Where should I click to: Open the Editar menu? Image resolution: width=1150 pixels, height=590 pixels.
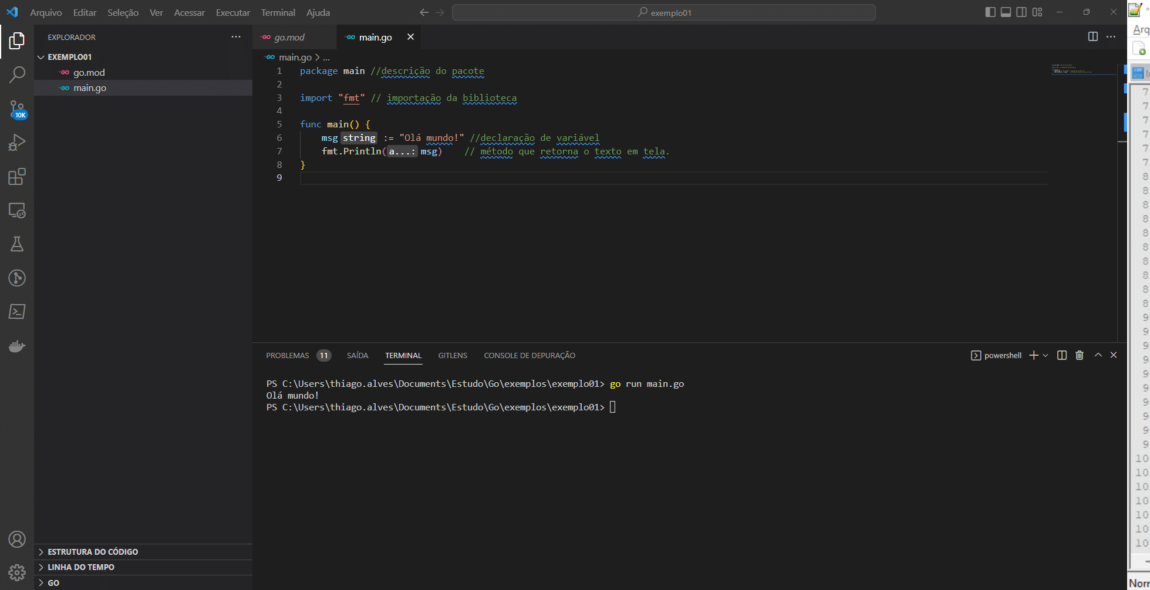pyautogui.click(x=85, y=12)
